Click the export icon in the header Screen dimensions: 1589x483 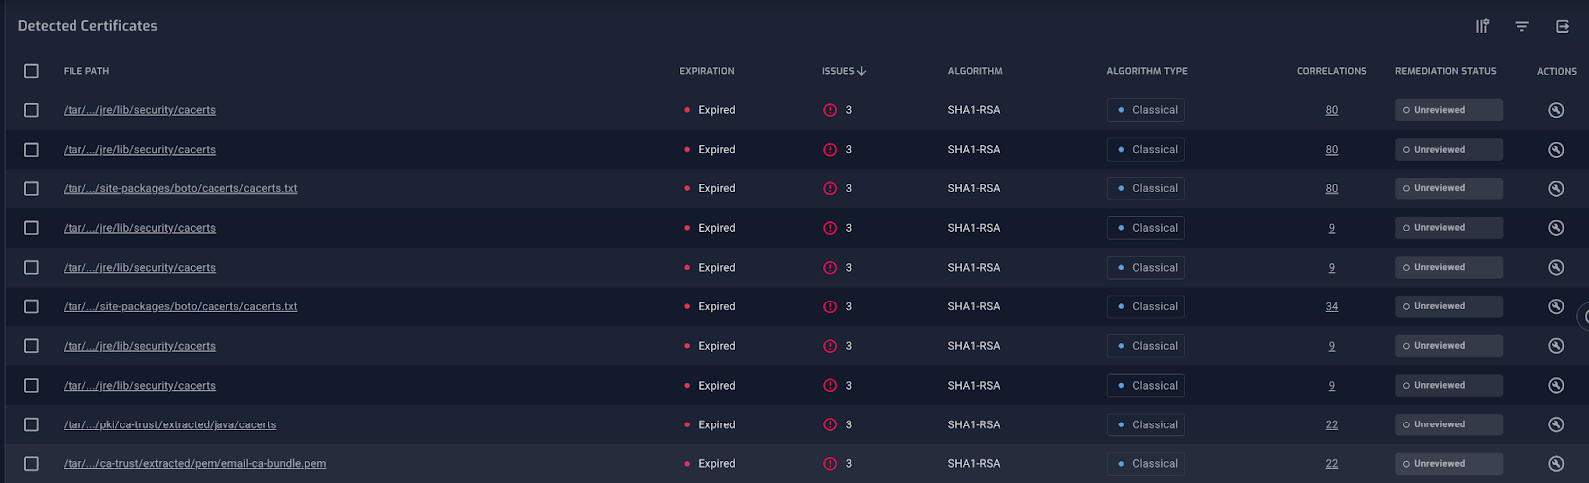click(1562, 27)
